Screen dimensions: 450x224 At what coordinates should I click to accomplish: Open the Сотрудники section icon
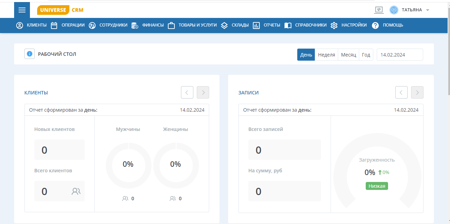coord(92,25)
